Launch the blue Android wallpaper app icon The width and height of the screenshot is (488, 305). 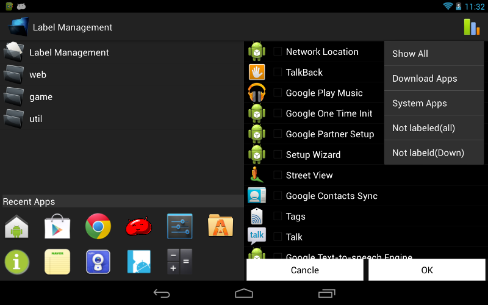(139, 262)
